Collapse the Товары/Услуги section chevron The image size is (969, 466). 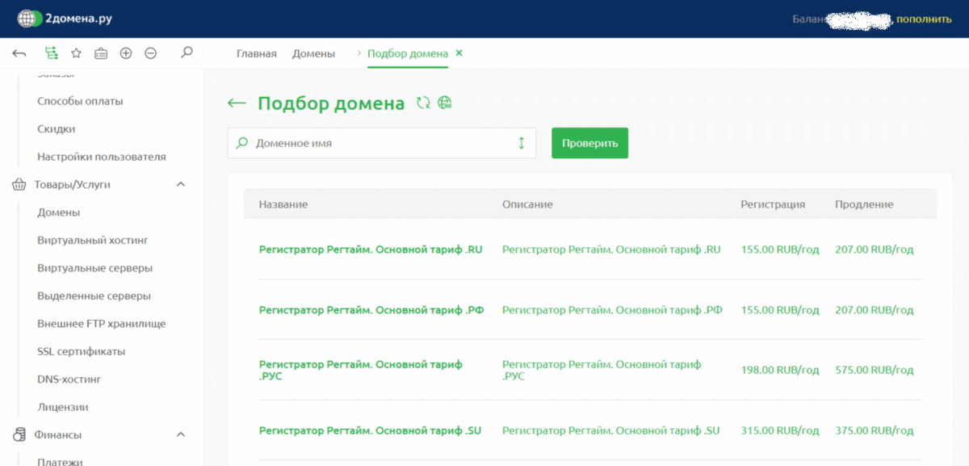(x=181, y=184)
